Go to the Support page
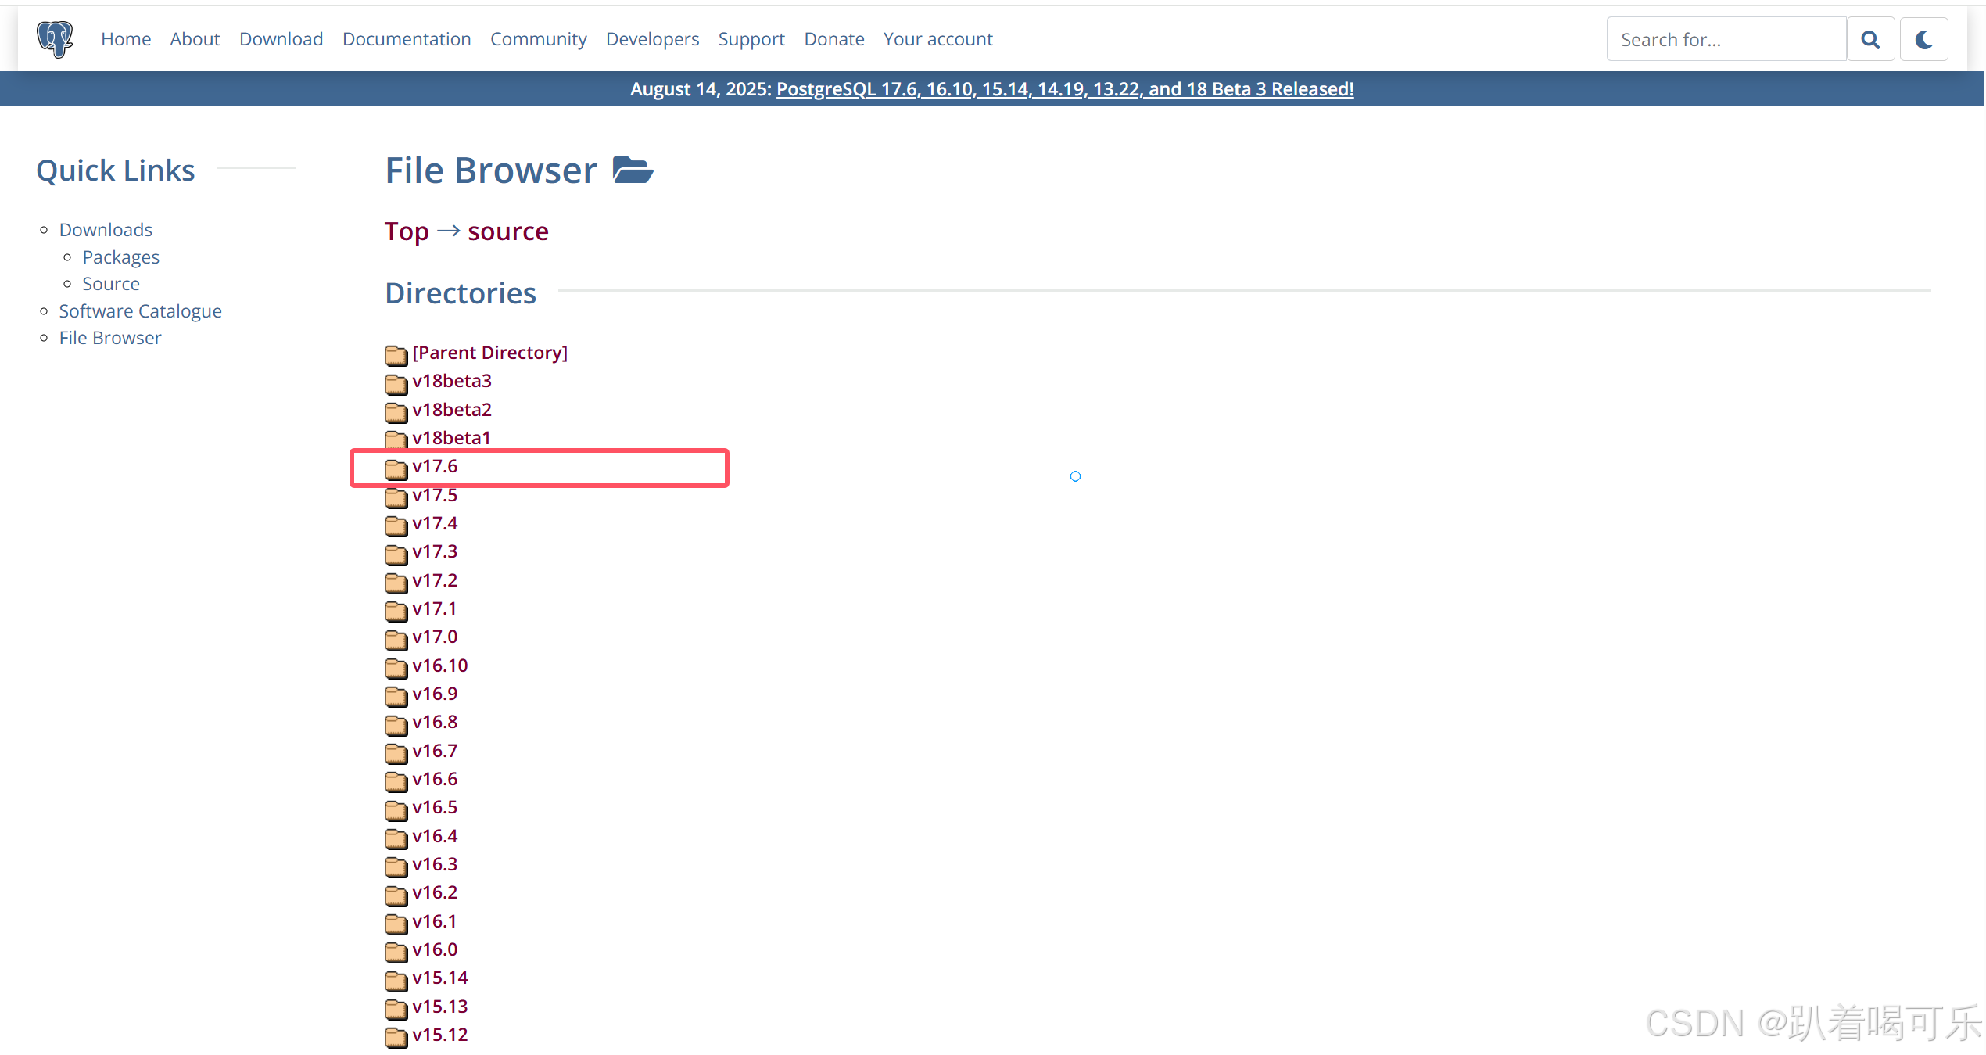The image size is (1986, 1055). pos(751,39)
